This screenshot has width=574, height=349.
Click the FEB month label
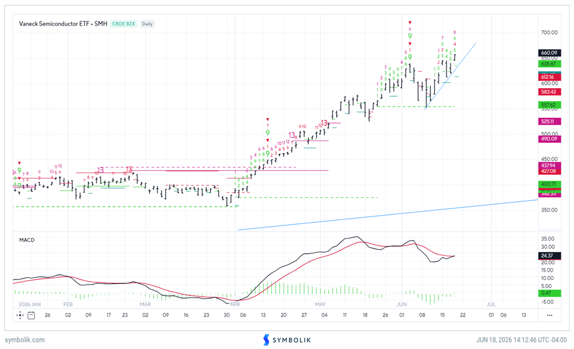point(68,304)
